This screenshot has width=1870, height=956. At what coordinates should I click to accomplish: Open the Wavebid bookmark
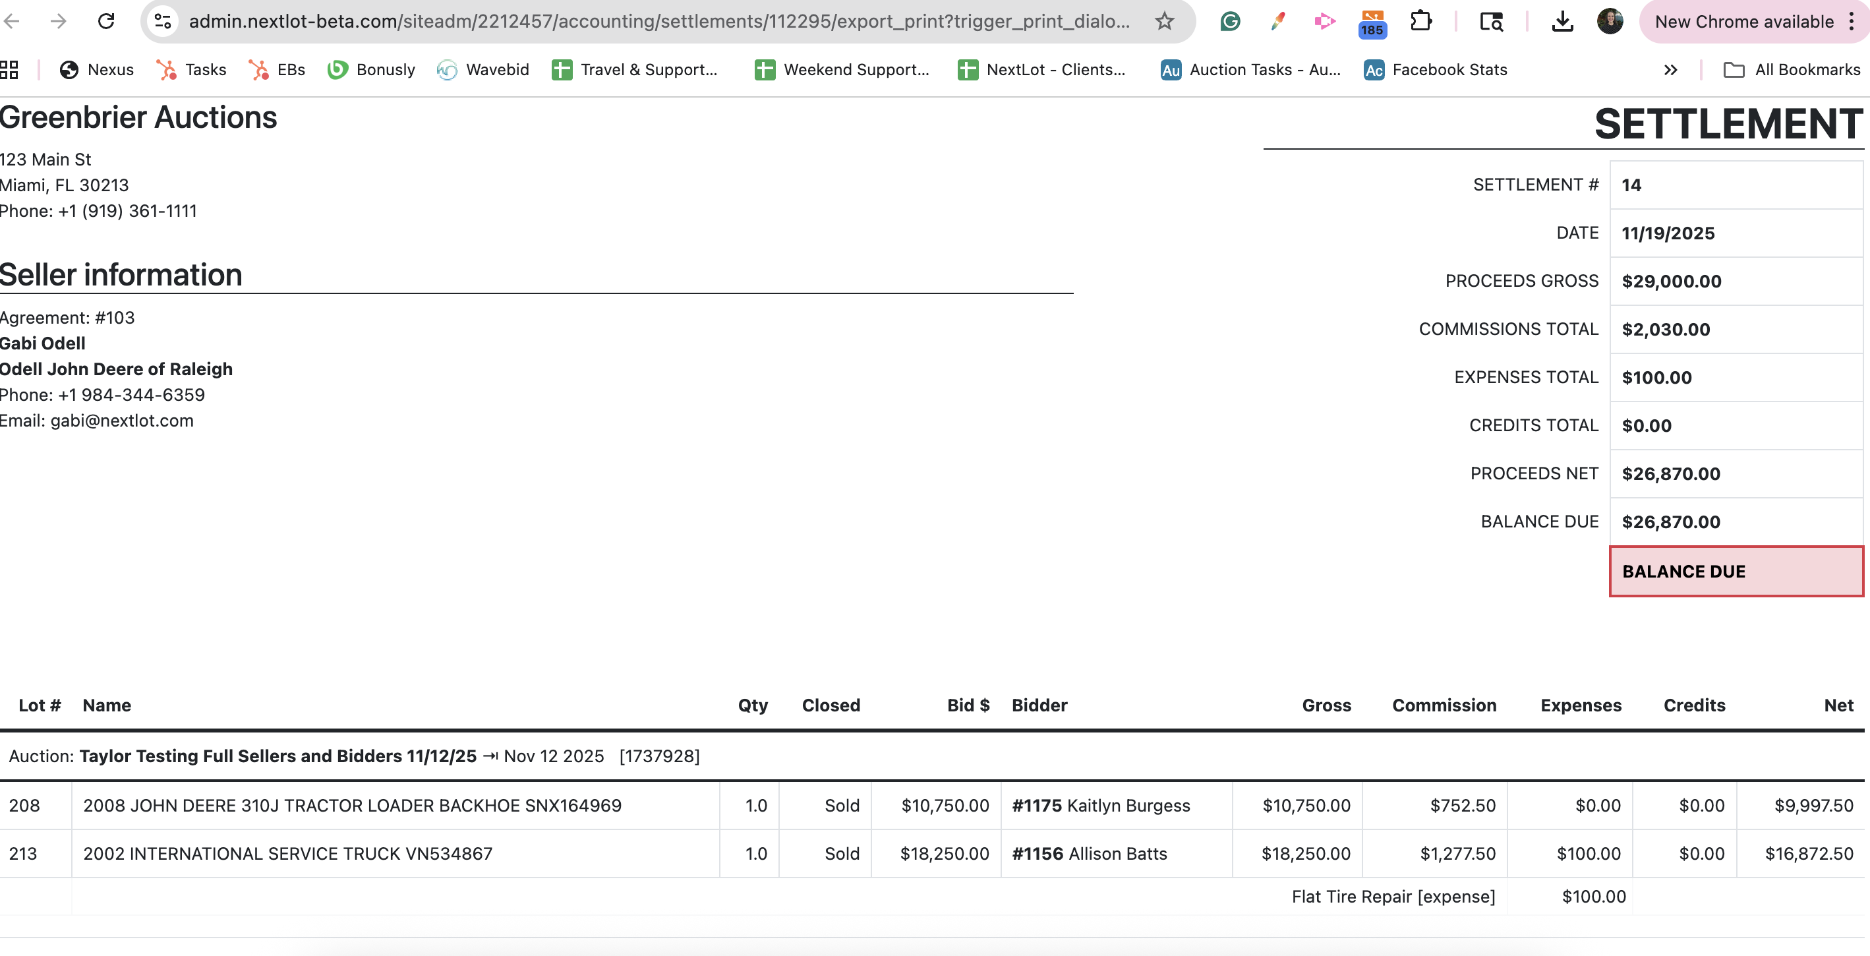482,70
